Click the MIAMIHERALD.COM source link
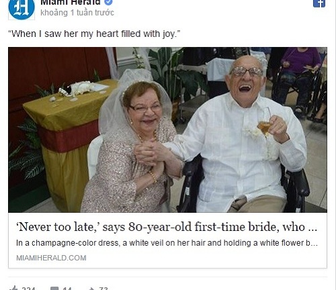 (x=51, y=258)
